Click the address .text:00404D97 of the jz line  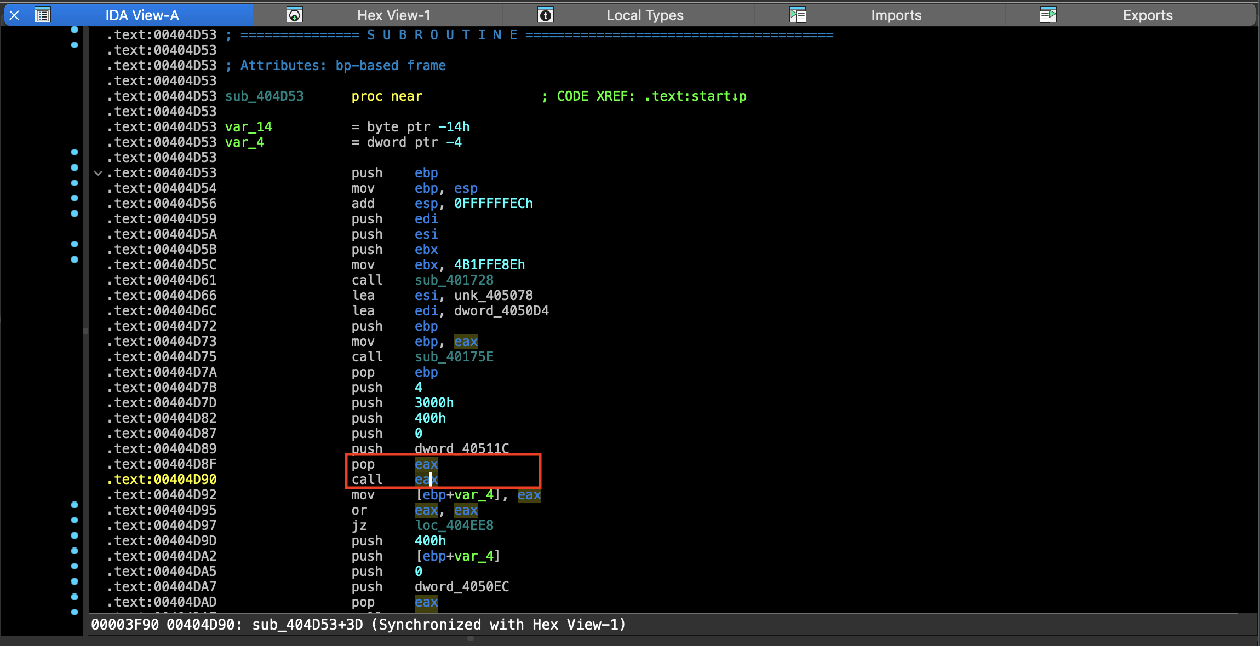[x=162, y=526]
